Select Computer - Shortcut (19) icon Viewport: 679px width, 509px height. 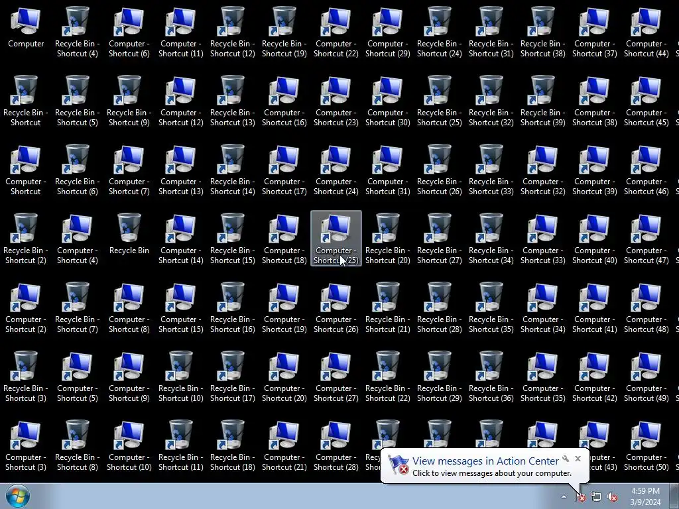[x=284, y=308]
